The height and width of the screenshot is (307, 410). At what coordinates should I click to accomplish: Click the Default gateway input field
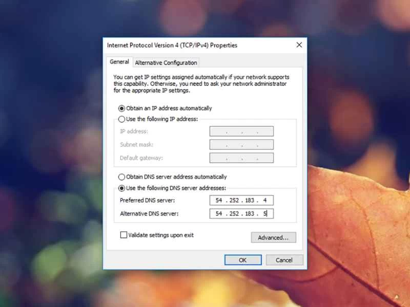241,158
